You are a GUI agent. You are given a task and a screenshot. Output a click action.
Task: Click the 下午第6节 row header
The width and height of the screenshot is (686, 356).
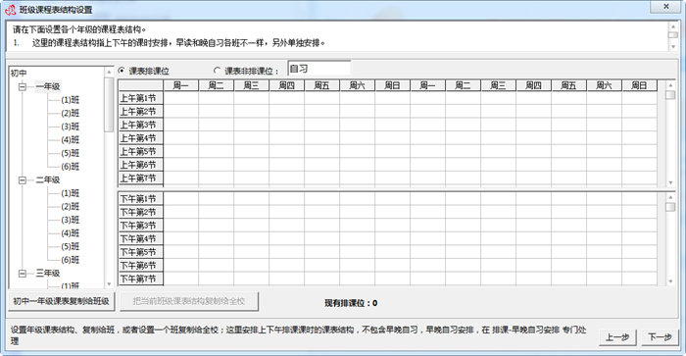140,266
